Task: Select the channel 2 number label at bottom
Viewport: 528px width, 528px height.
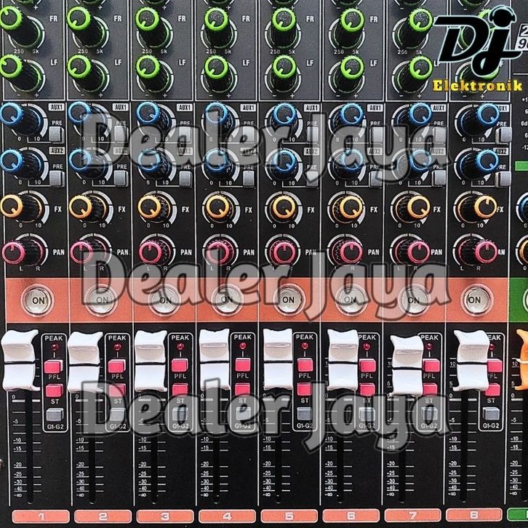Action: pyautogui.click(x=102, y=516)
